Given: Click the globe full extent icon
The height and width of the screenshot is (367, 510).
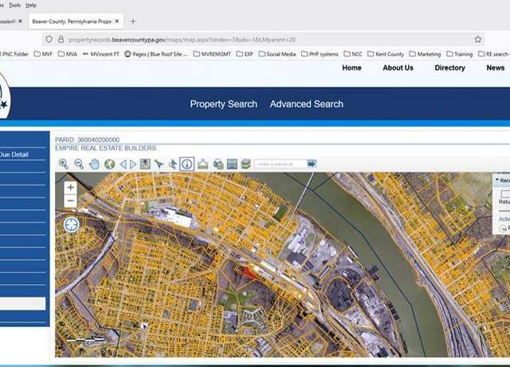Looking at the screenshot, I should pyautogui.click(x=110, y=164).
